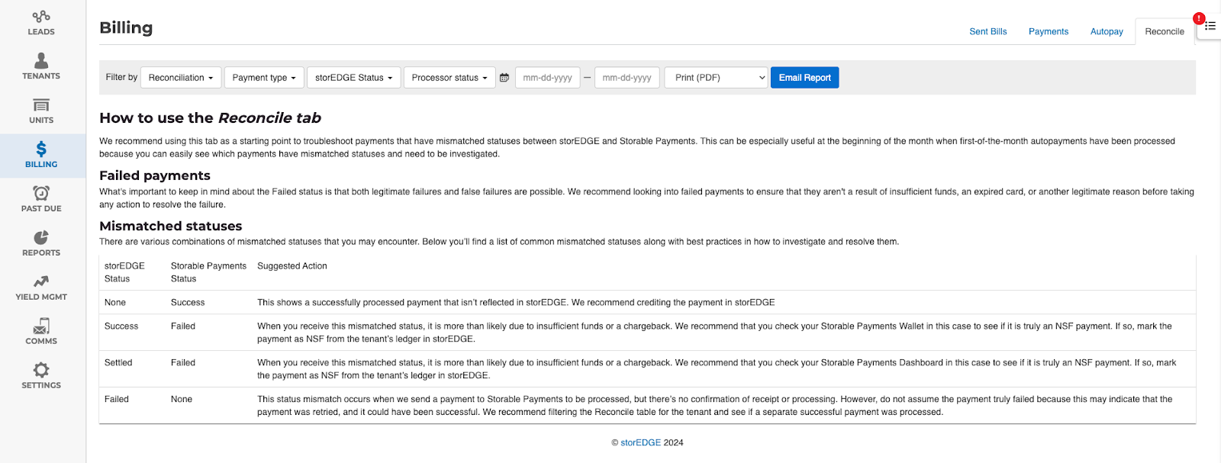Expand the Reconciliation filter dropdown
Screen dimensions: 1221x463
pyautogui.click(x=181, y=78)
